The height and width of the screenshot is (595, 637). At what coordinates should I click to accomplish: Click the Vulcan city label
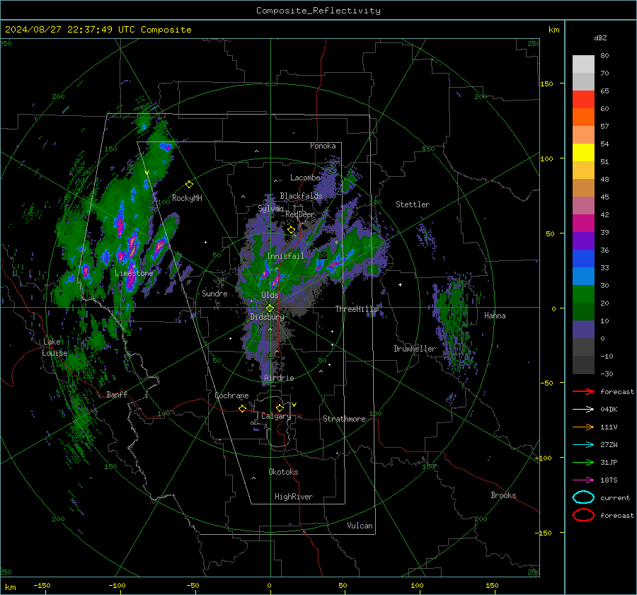point(360,526)
